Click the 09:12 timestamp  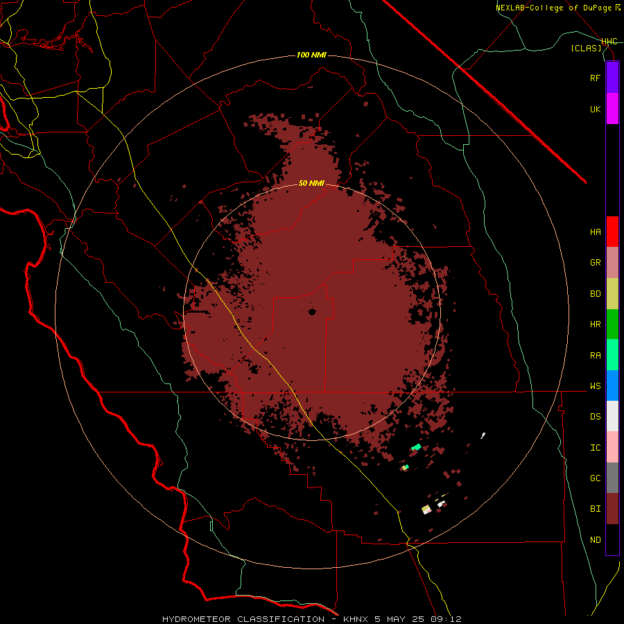(x=446, y=619)
